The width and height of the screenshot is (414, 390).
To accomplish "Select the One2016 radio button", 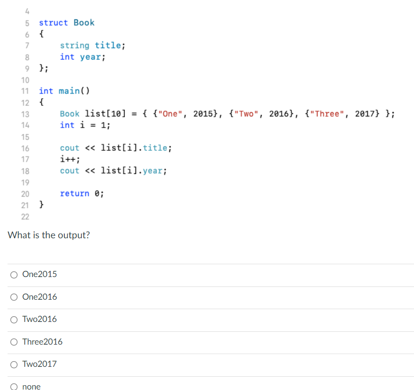I will click(x=14, y=297).
